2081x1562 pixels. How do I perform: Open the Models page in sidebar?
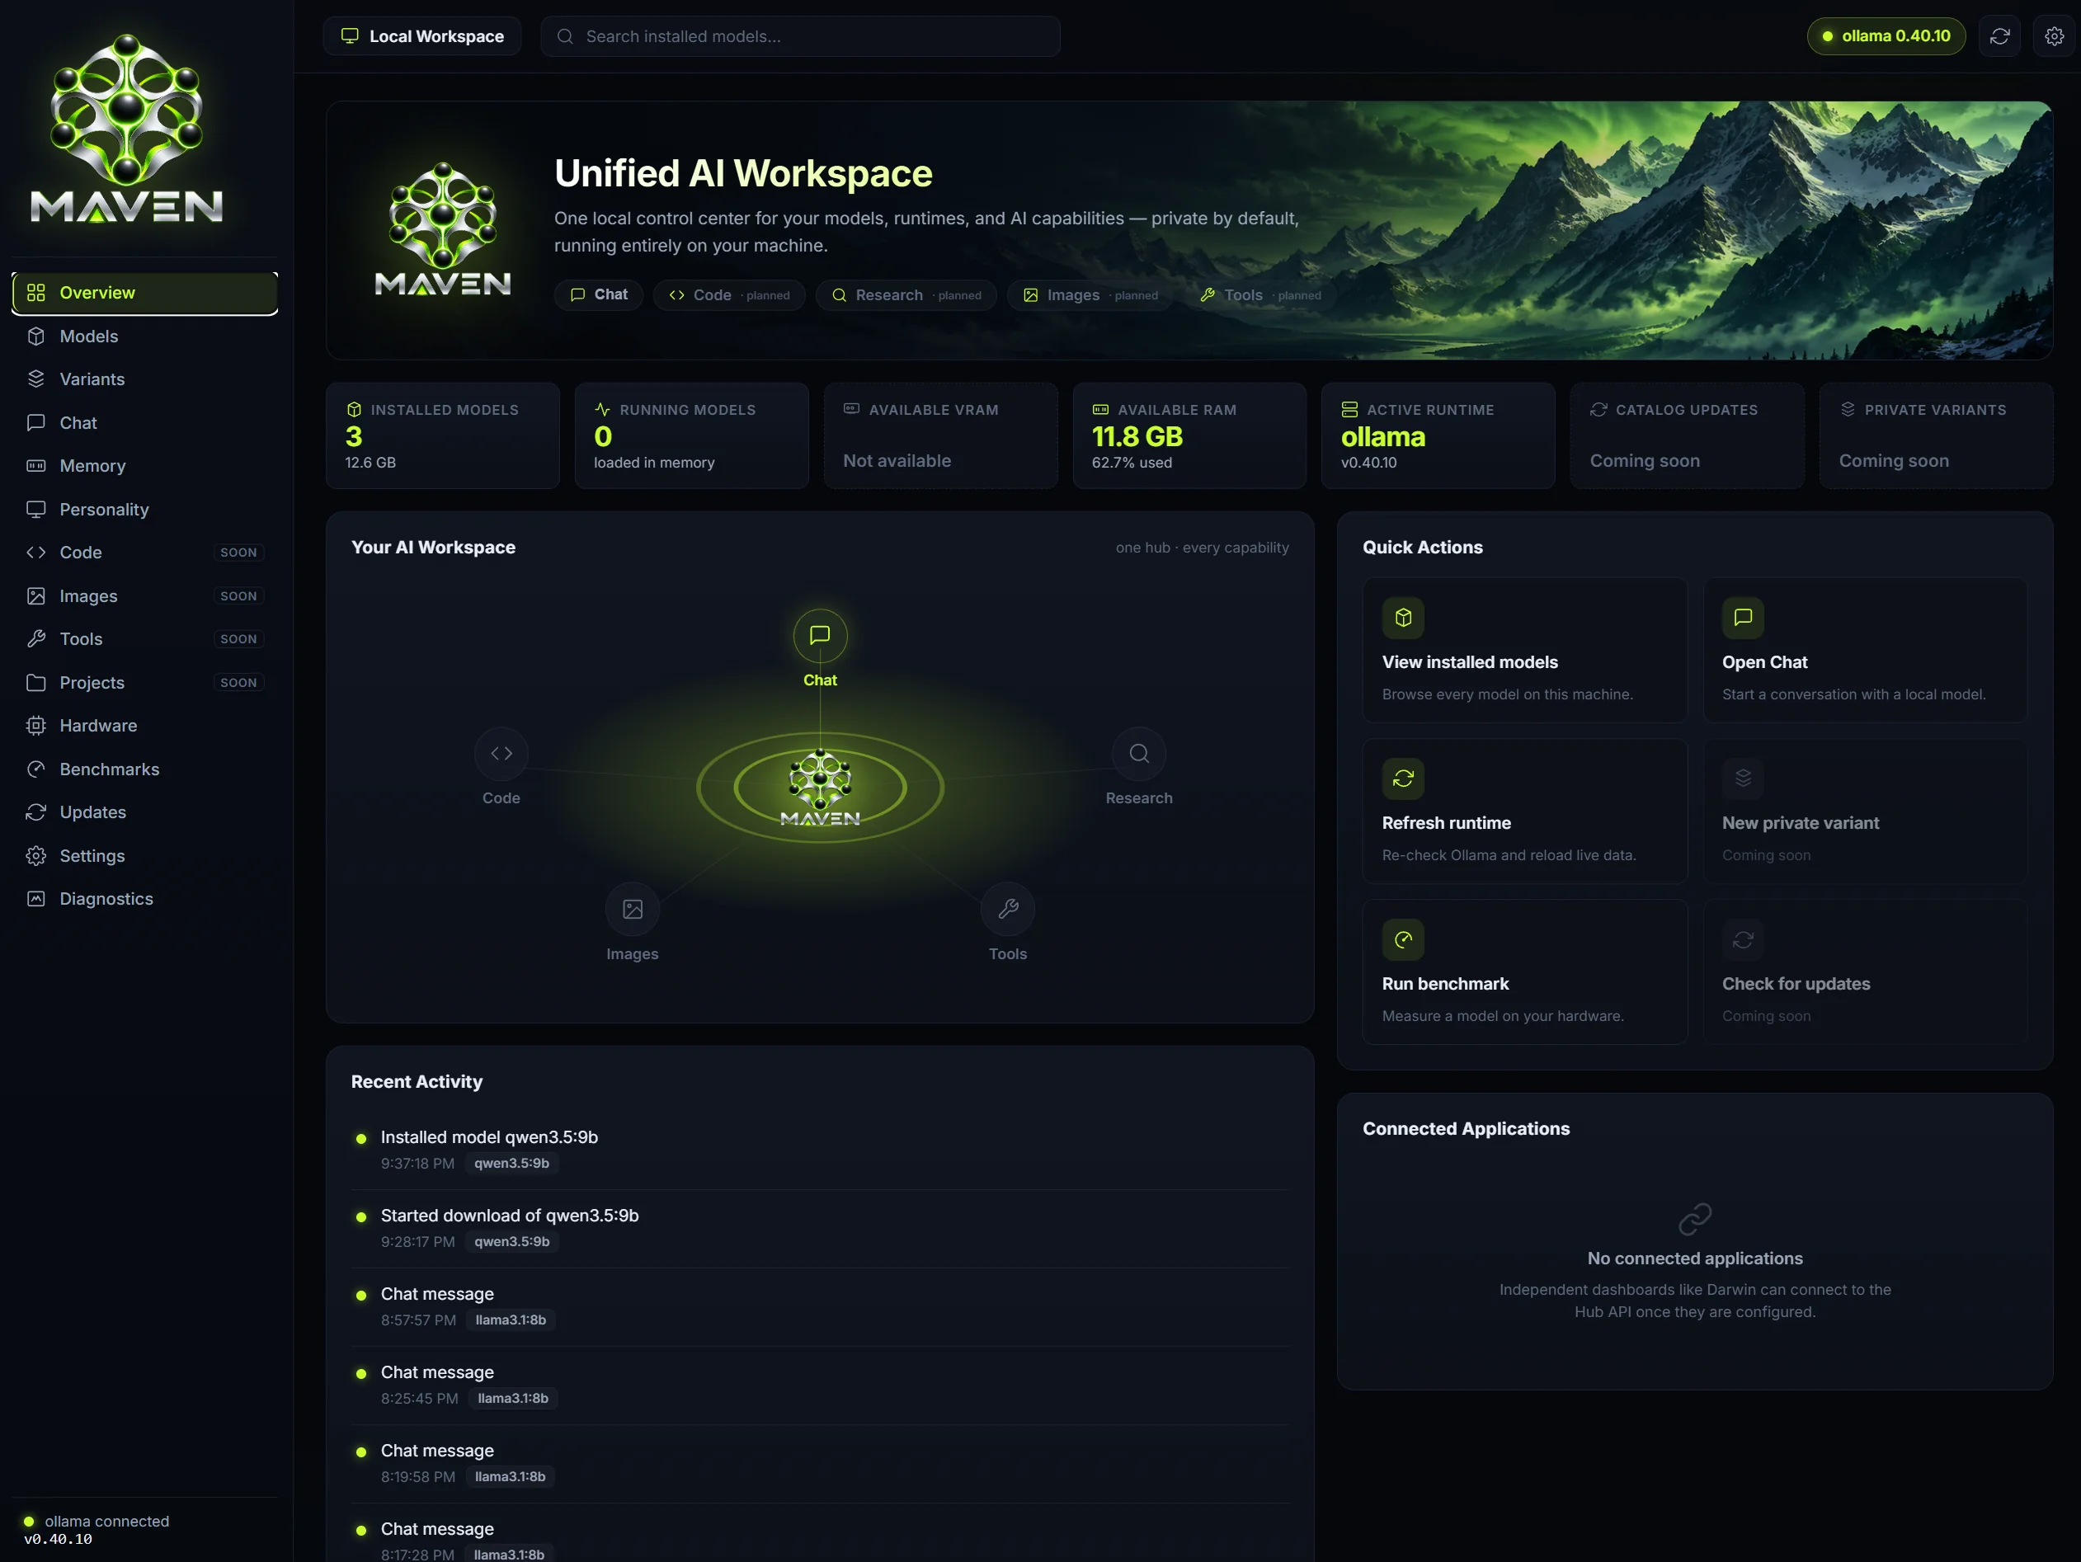click(x=145, y=336)
